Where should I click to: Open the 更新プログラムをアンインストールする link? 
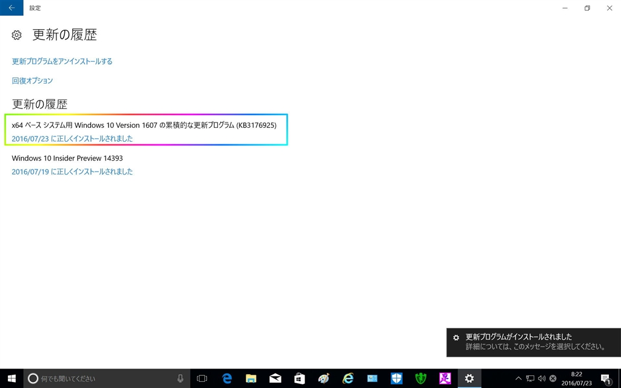62,61
